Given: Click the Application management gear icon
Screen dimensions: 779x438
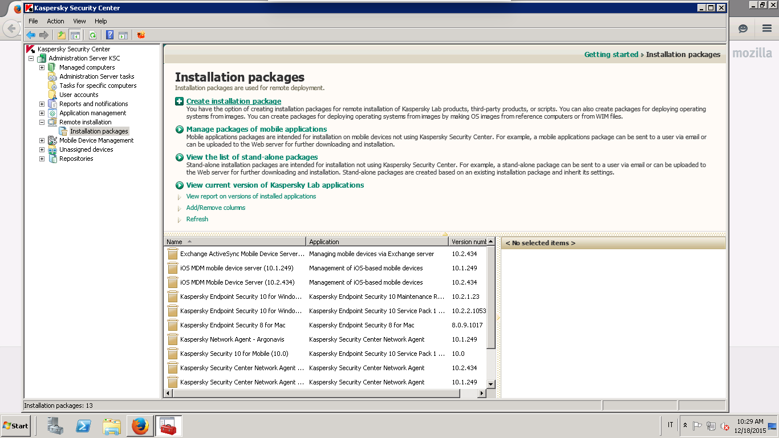Looking at the screenshot, I should [52, 113].
